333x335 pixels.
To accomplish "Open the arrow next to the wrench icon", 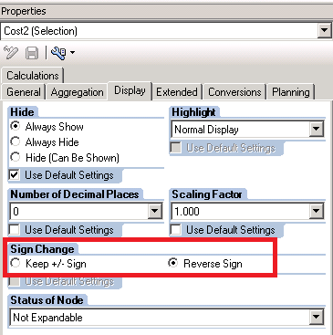I will (x=72, y=53).
